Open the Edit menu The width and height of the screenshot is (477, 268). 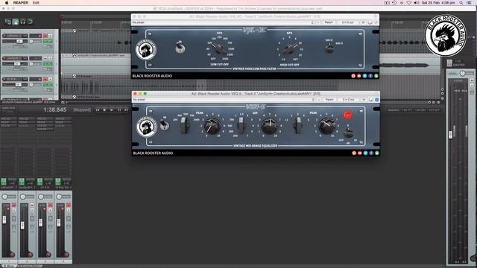coord(36,3)
